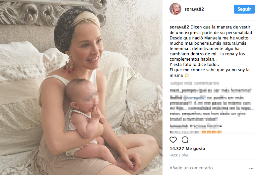Click the blue blurred mention in the second comment
This screenshot has width=261, height=175.
click(x=194, y=98)
